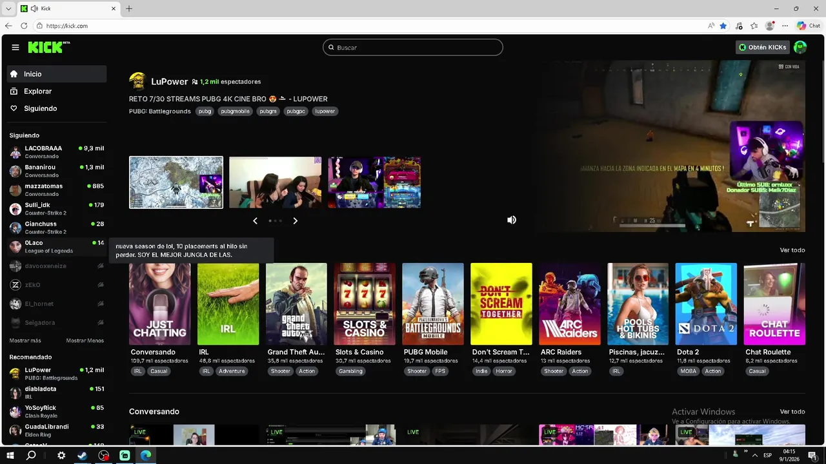Open Gianchuss channel avatar
The width and height of the screenshot is (826, 464).
click(15, 227)
